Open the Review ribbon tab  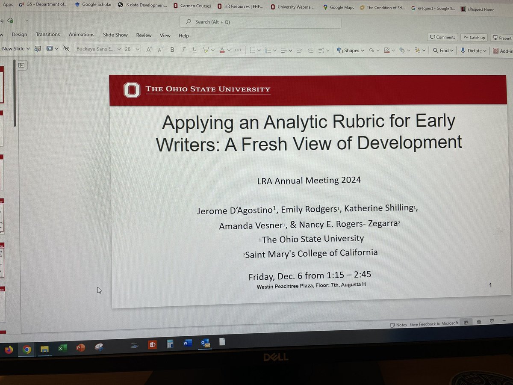pos(144,35)
